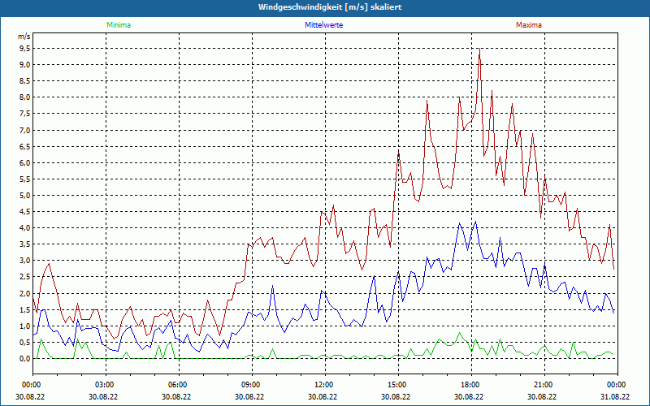Click the 0,5 y-axis value
Image resolution: width=650 pixels, height=406 pixels.
point(24,342)
